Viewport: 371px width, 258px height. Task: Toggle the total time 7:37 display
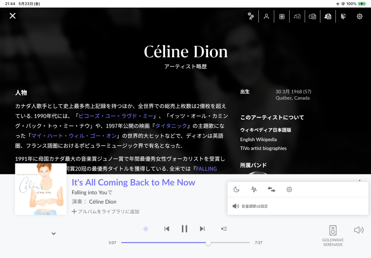pyautogui.click(x=258, y=243)
